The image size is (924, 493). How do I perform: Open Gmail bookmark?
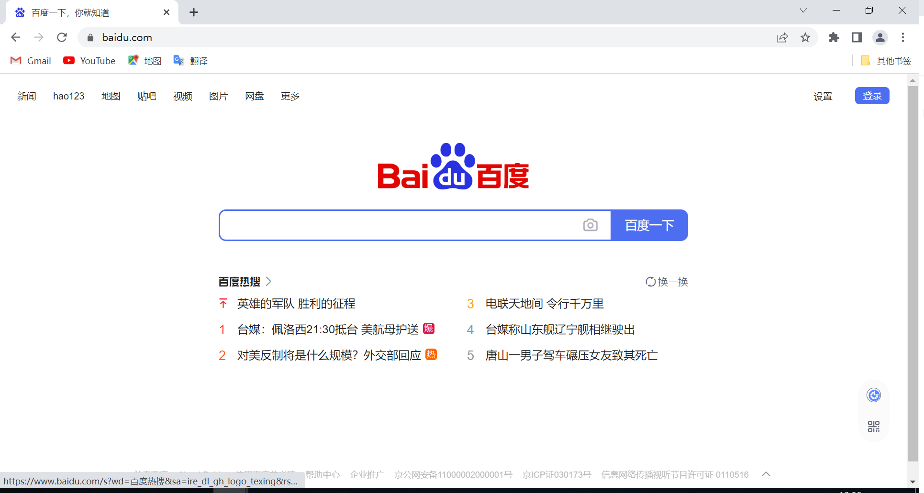click(x=31, y=61)
